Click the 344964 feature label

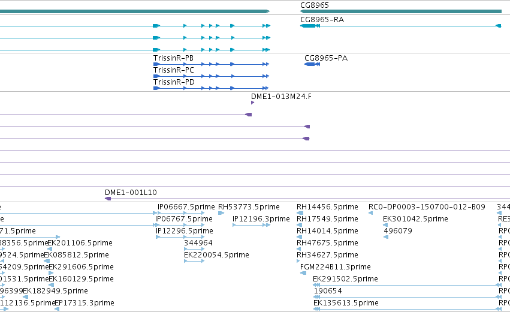[198, 243]
